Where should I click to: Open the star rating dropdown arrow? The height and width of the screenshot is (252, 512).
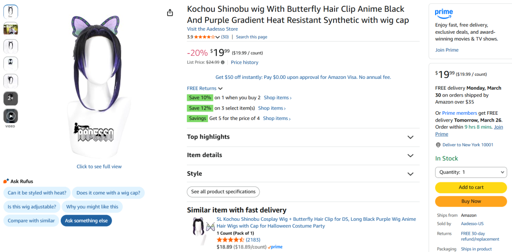(218, 37)
